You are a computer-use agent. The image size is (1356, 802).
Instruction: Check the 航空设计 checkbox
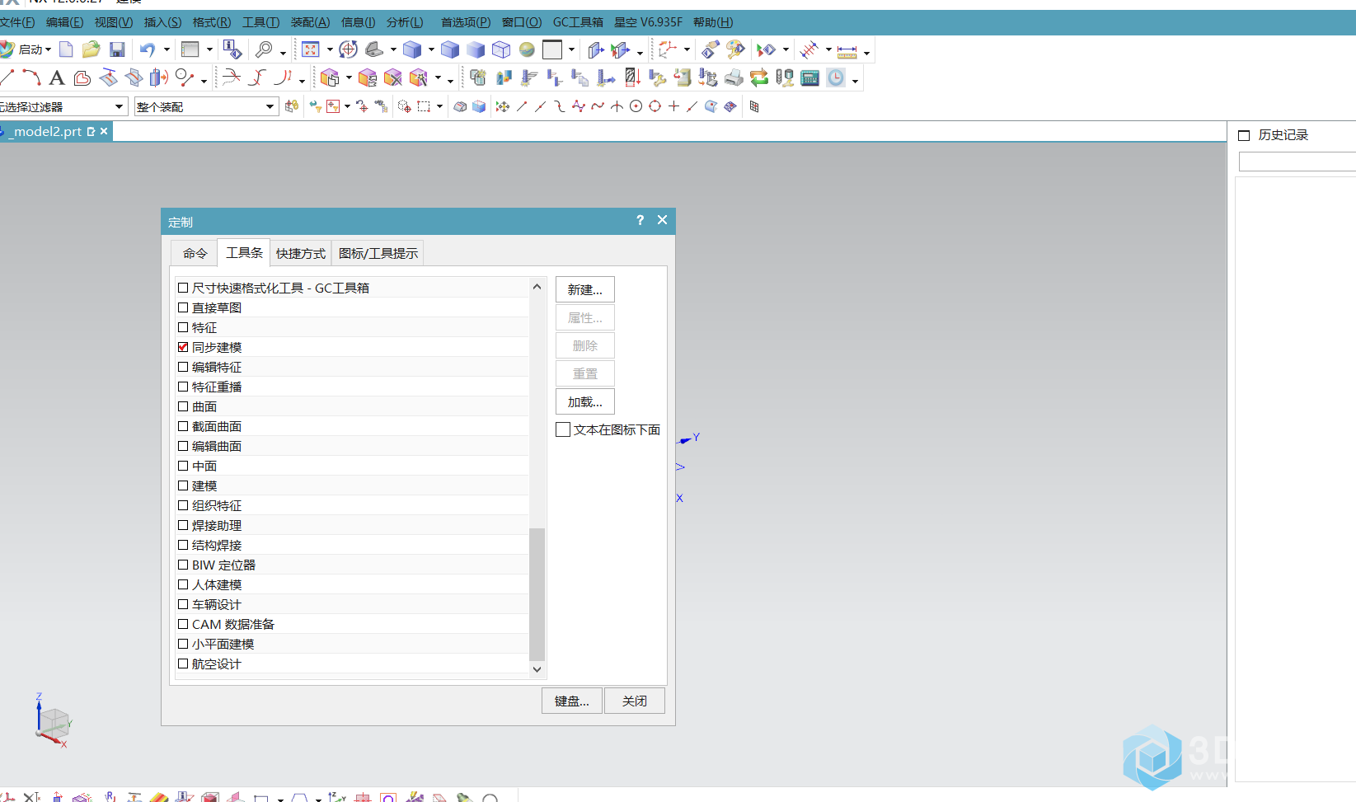click(x=183, y=664)
